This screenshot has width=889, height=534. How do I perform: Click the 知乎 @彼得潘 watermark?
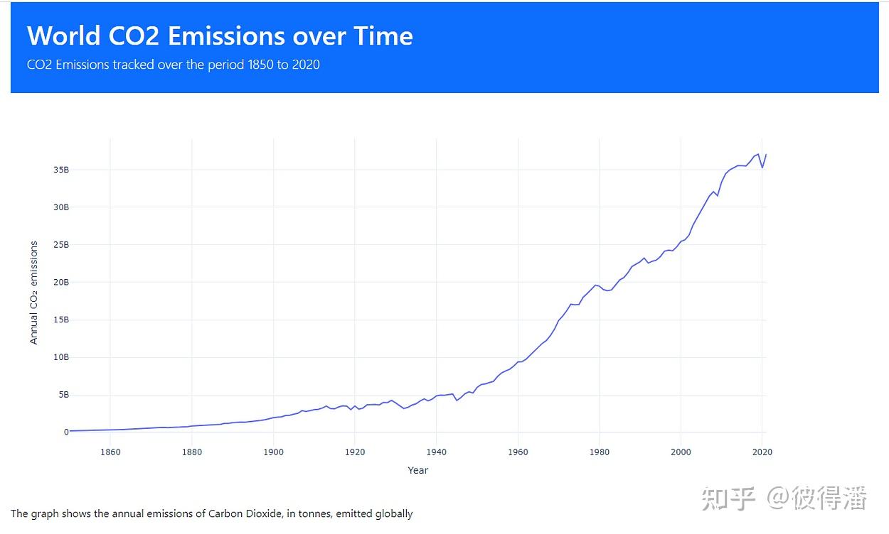(x=784, y=498)
